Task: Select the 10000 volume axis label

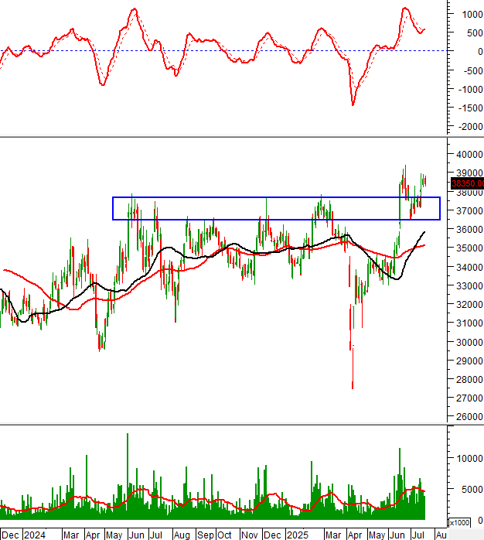Action: click(x=469, y=458)
